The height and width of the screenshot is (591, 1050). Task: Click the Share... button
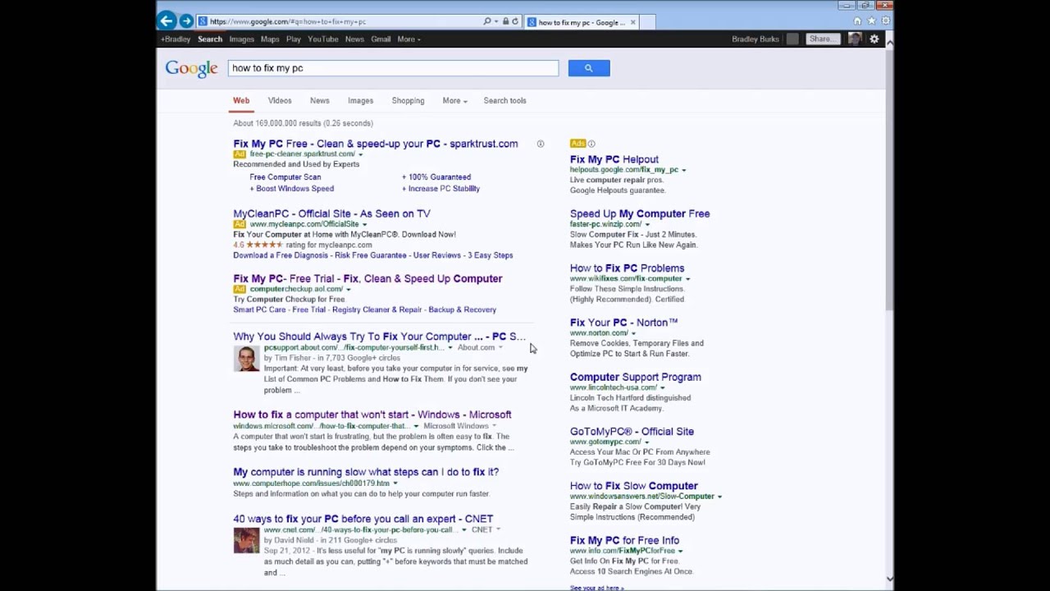[822, 39]
